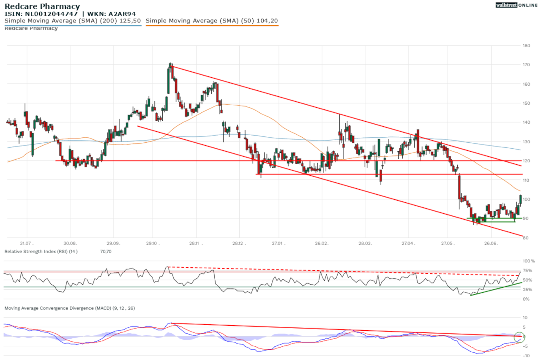Click the 180 price axis label

click(527, 46)
